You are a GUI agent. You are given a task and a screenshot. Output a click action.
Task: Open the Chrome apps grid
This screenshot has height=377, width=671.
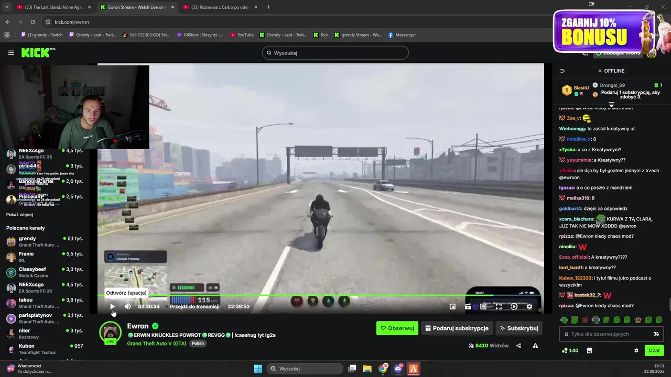tap(7, 35)
